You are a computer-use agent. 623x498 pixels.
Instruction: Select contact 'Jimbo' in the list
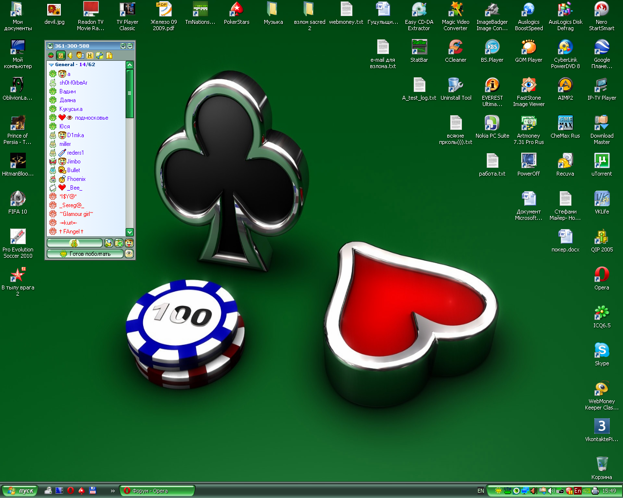[x=73, y=161]
